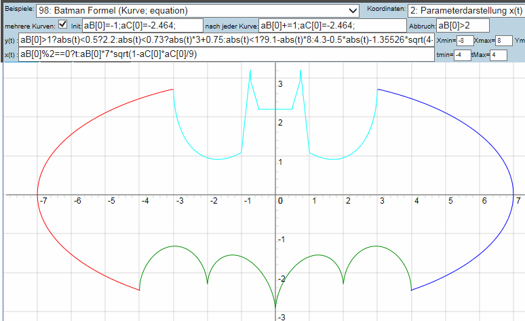Click the x-axis label 7
Viewport: 525px width, 321px height.
coord(518,201)
